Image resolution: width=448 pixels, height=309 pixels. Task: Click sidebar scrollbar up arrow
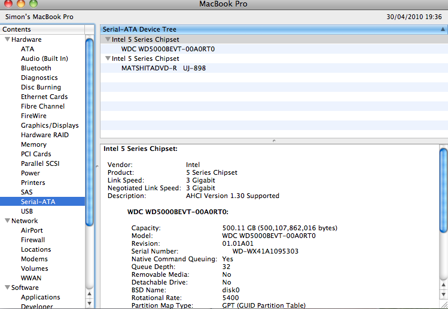pos(90,293)
